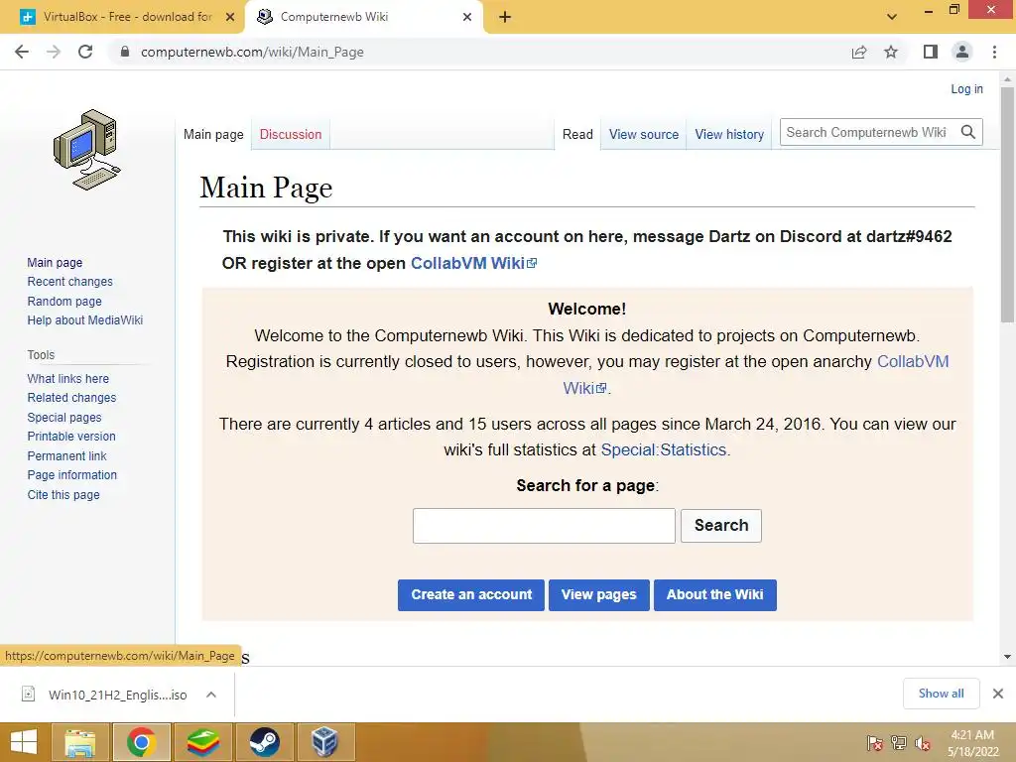
Task: Click the Chrome taskbar icon
Action: click(x=141, y=742)
